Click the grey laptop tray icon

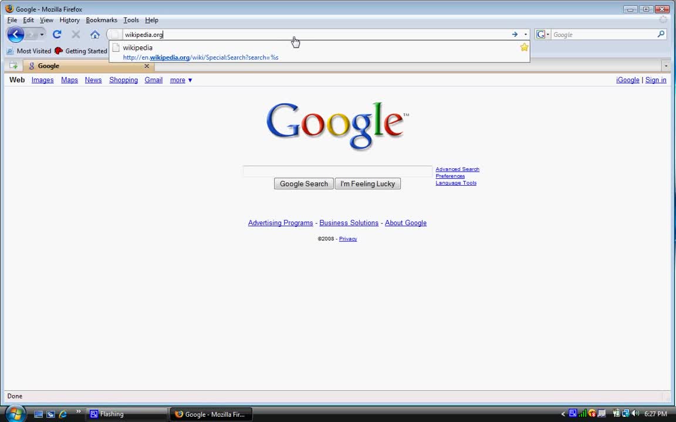point(602,413)
